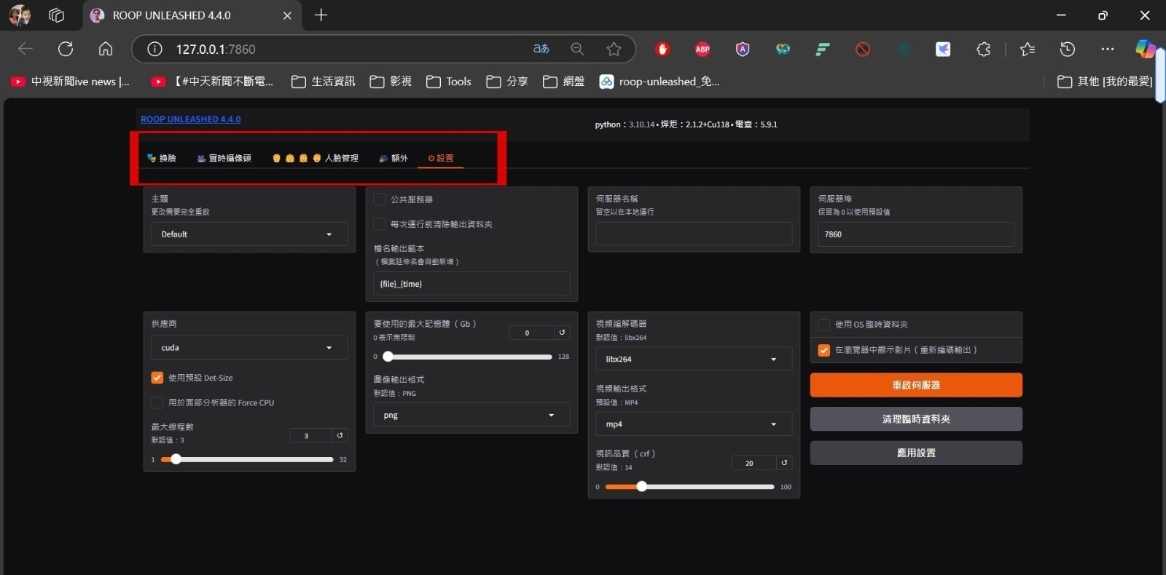Click the browser home icon
This screenshot has width=1166, height=575.
click(x=106, y=49)
